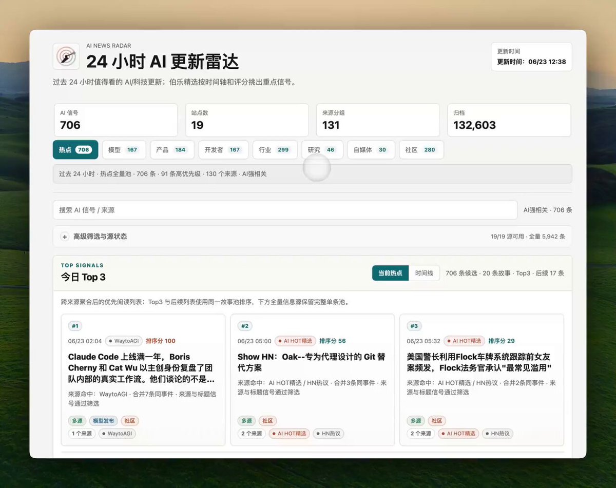Focus the 搜索 AI 信号 / 来源 search box
This screenshot has width=616, height=488.
tap(285, 210)
